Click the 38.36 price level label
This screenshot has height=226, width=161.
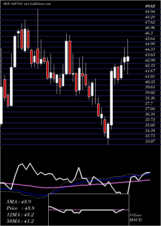pyautogui.click(x=150, y=98)
